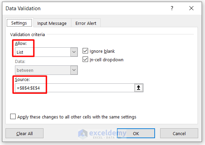Viewport: 205px width, 145px height.
Task: Disable the In-cell dropdown checkbox
Action: tap(85, 60)
